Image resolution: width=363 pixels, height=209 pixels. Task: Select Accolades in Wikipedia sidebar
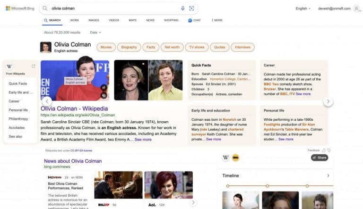[17, 128]
